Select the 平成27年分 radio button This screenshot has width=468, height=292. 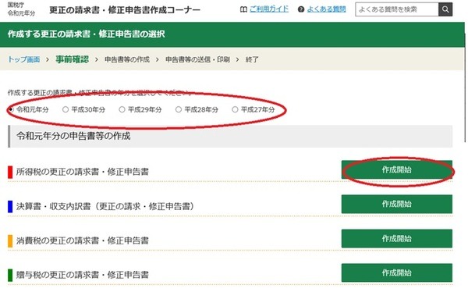pos(235,109)
